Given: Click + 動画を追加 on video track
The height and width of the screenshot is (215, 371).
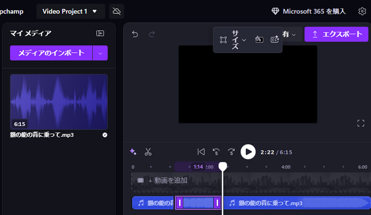Looking at the screenshot, I should point(168,181).
